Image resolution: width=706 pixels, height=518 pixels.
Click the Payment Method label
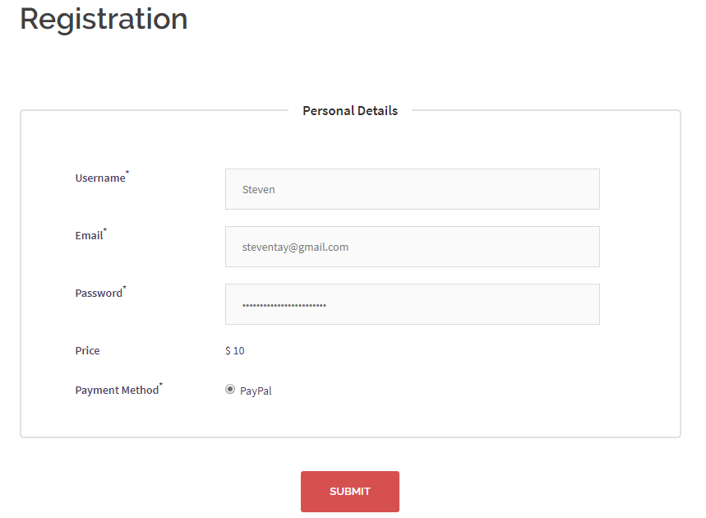pos(117,391)
